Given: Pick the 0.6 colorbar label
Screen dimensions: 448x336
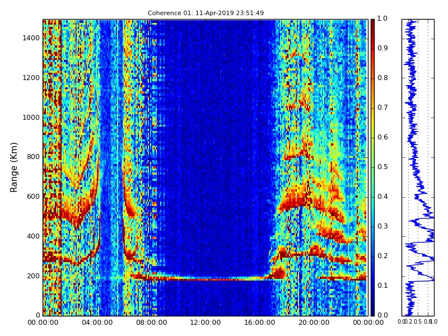Looking at the screenshot, I should tap(382, 137).
